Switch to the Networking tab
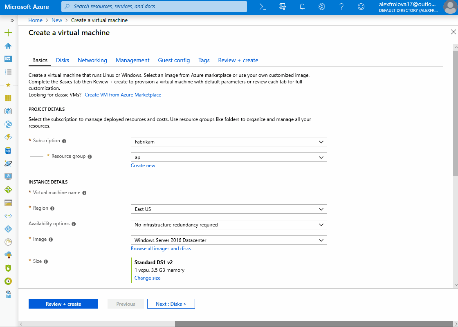The width and height of the screenshot is (458, 327). point(92,60)
